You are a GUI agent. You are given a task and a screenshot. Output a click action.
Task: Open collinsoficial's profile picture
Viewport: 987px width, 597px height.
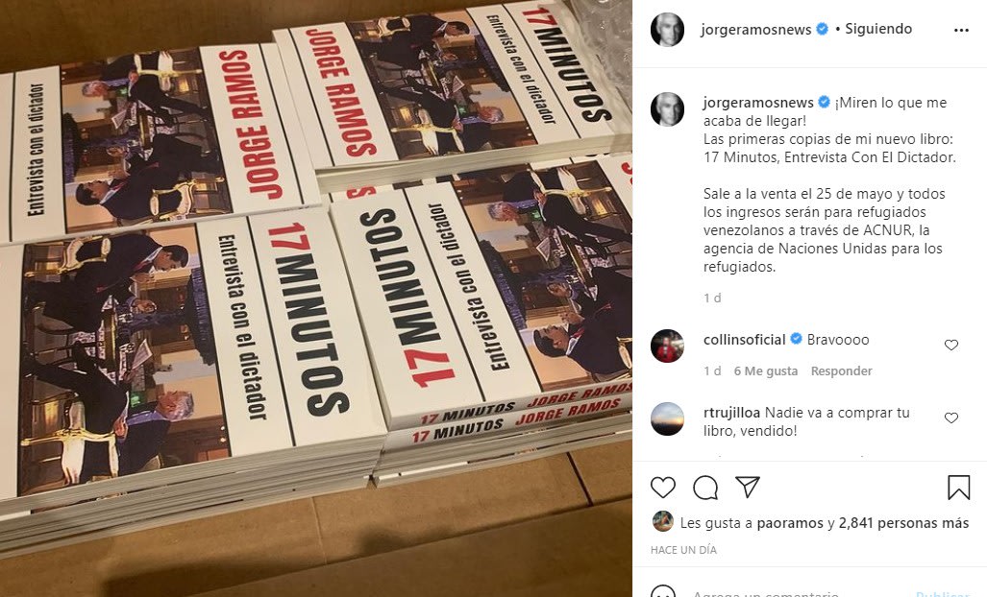(x=667, y=346)
